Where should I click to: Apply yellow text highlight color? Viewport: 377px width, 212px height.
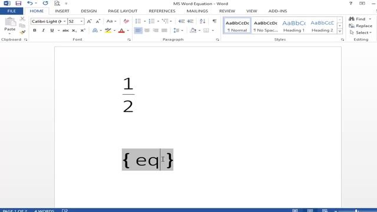coord(108,31)
